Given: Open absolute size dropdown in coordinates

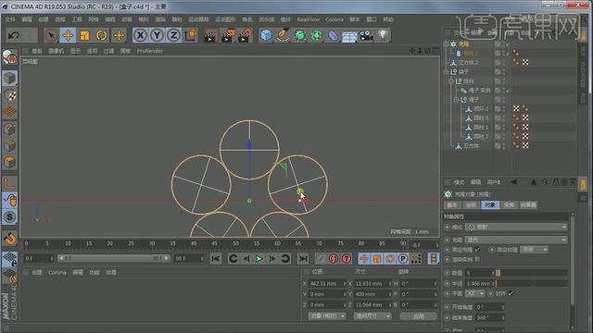Looking at the screenshot, I should (372, 315).
